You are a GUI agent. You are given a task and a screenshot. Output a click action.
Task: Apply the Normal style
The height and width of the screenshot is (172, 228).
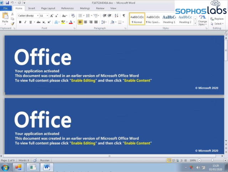point(137,19)
